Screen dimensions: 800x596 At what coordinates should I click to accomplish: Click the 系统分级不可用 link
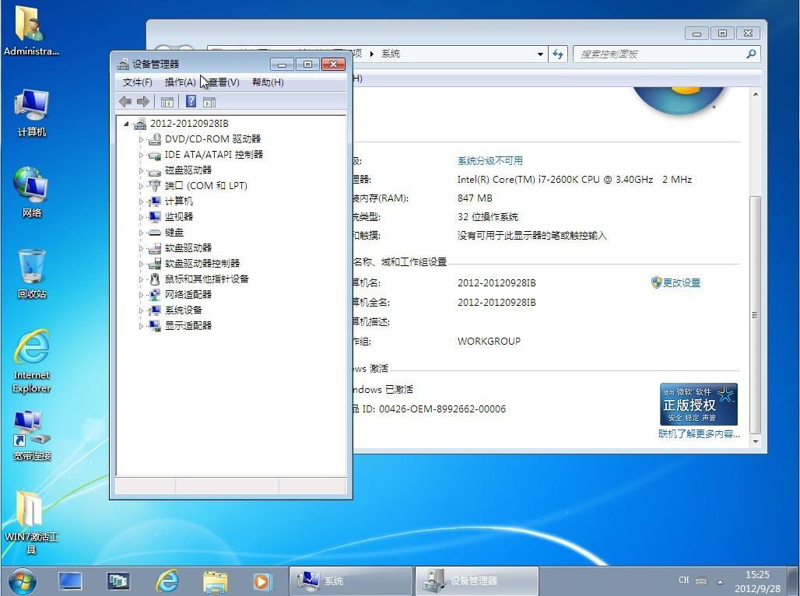coord(489,161)
